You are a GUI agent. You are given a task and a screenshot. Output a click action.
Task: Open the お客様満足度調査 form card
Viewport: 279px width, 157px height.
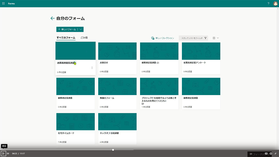pos(75,58)
